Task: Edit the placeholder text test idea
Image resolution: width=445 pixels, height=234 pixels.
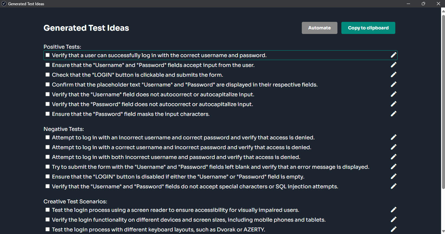Action: (x=394, y=85)
